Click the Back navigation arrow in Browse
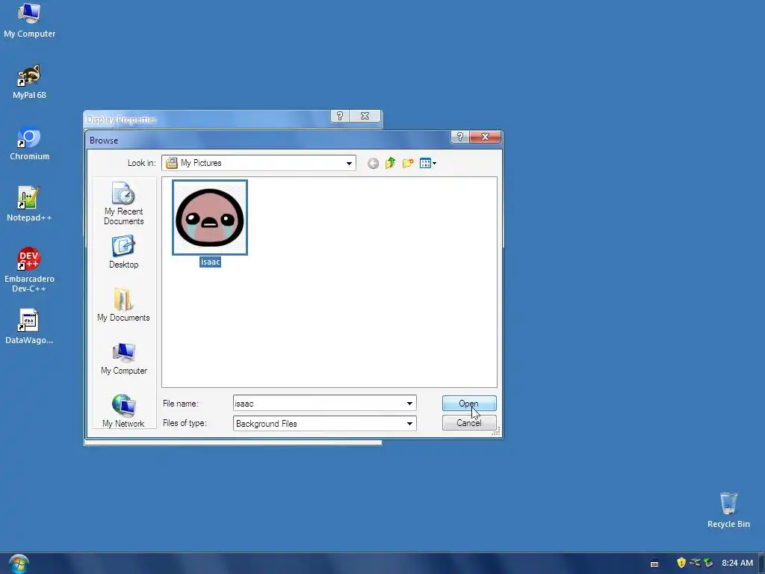 coord(373,163)
